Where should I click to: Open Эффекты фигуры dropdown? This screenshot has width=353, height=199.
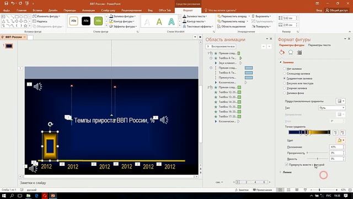click(x=123, y=27)
